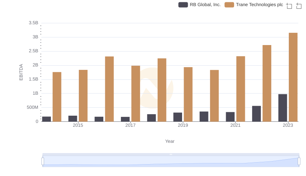Image resolution: width=306 pixels, height=176 pixels.
Task: Click the Trane Technologies 2021 bar
Action: (241, 89)
